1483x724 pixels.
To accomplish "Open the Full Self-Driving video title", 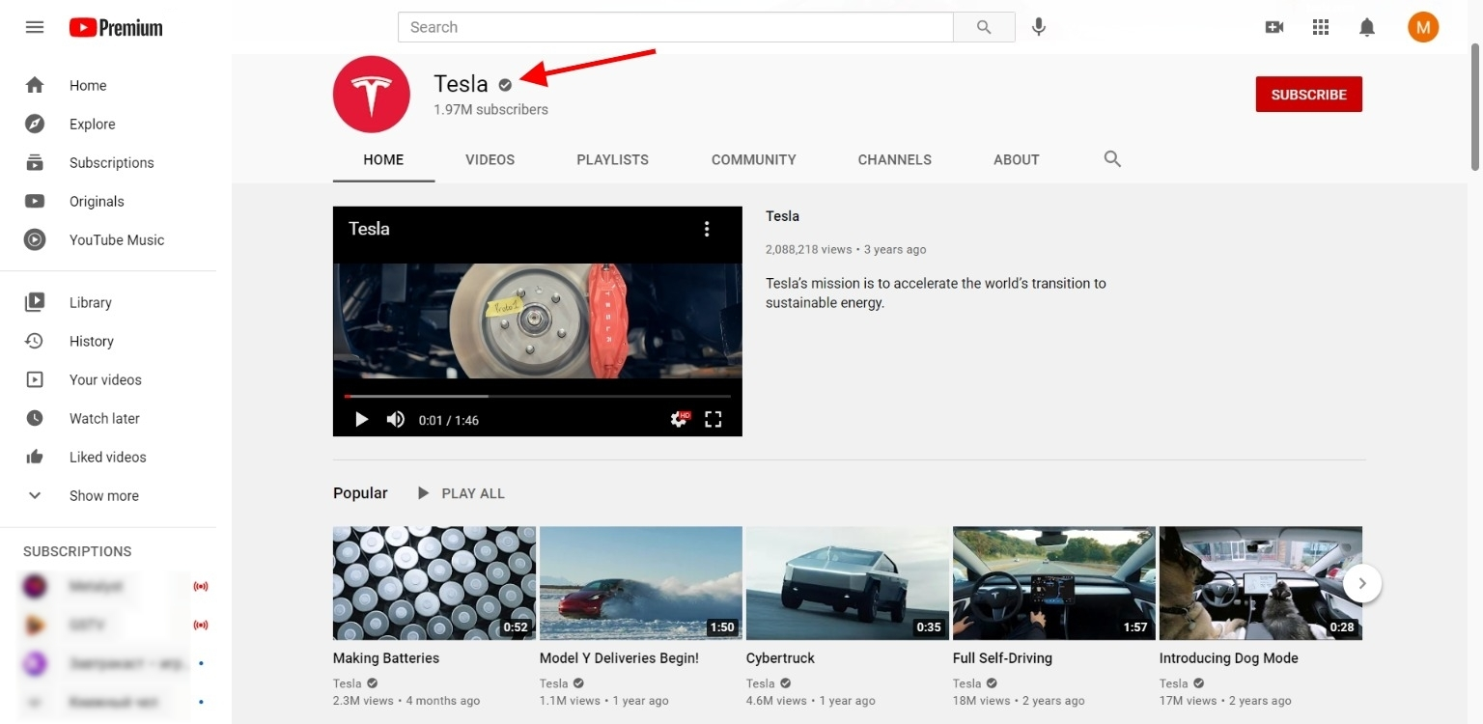I will 1002,658.
